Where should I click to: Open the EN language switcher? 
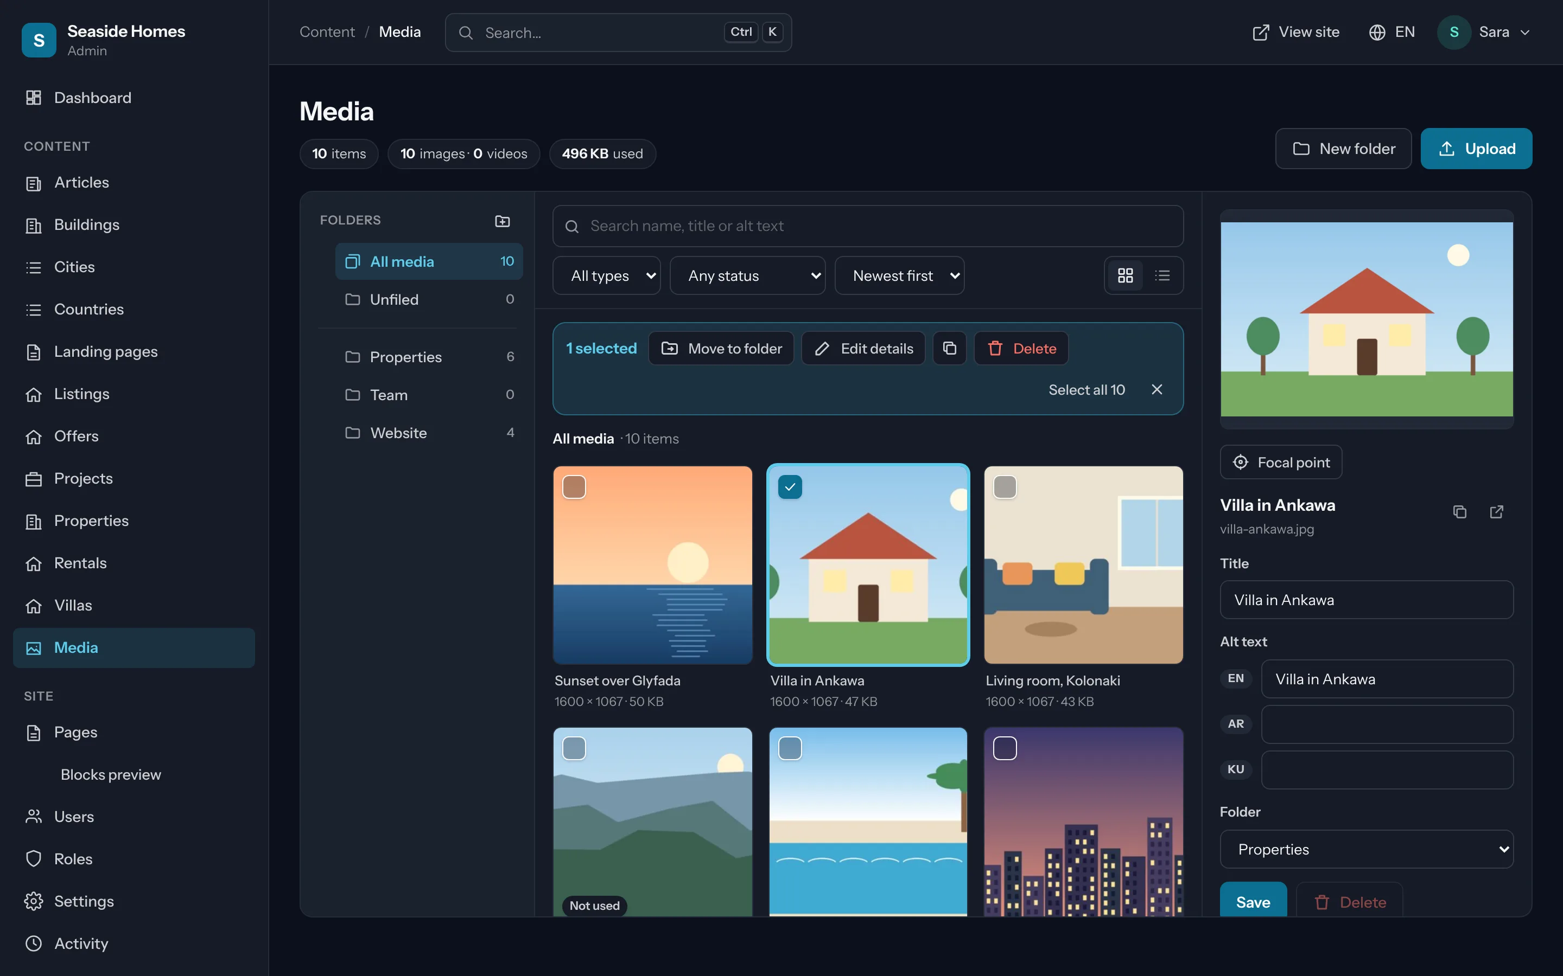pyautogui.click(x=1392, y=33)
